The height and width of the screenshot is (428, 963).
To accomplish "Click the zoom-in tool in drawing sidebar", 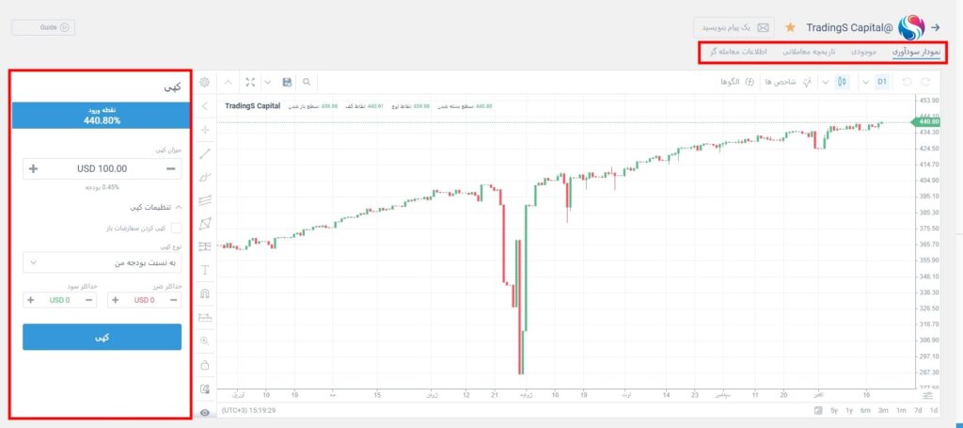I will 206,341.
